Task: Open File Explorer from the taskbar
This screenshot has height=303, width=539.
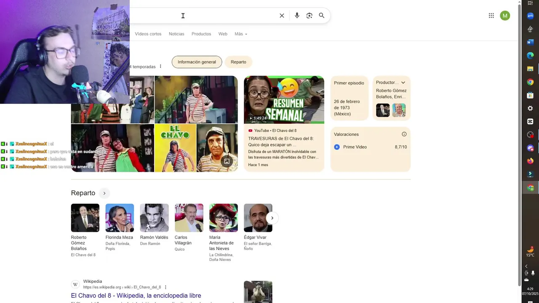Action: (x=530, y=69)
